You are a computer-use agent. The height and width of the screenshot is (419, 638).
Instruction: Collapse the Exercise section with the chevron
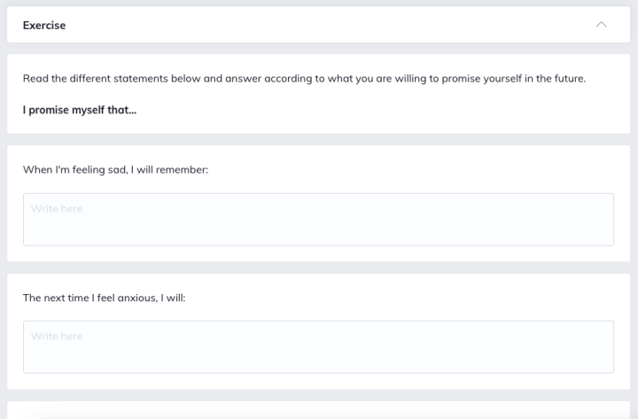click(x=601, y=25)
